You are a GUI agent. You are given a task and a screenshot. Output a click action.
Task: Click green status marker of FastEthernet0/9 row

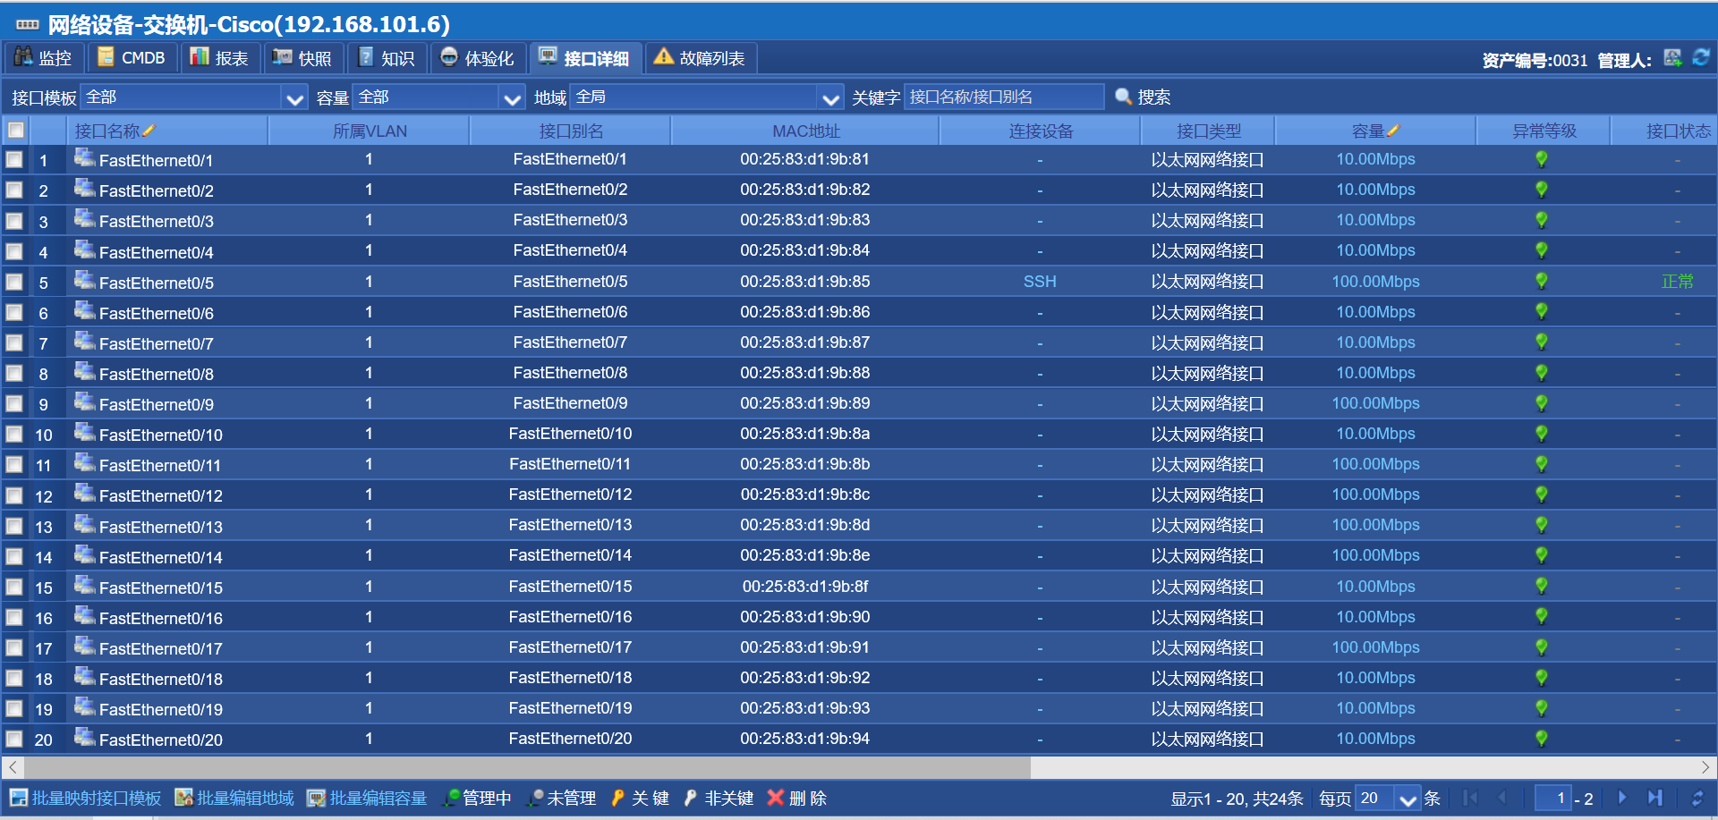tap(1542, 403)
